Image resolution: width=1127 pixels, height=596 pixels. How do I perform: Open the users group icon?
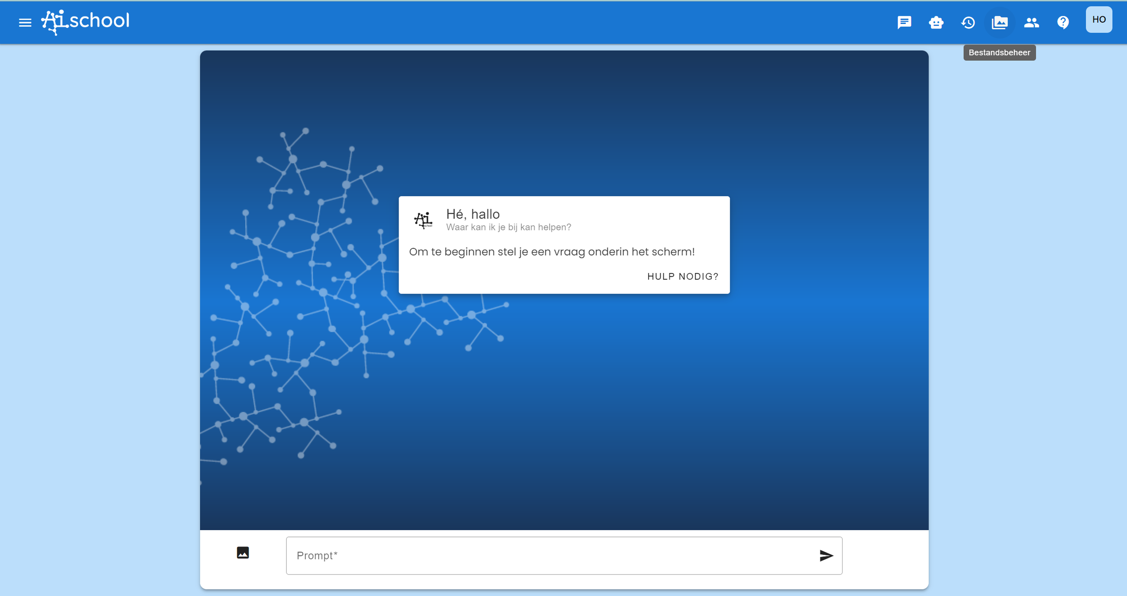coord(1031,22)
